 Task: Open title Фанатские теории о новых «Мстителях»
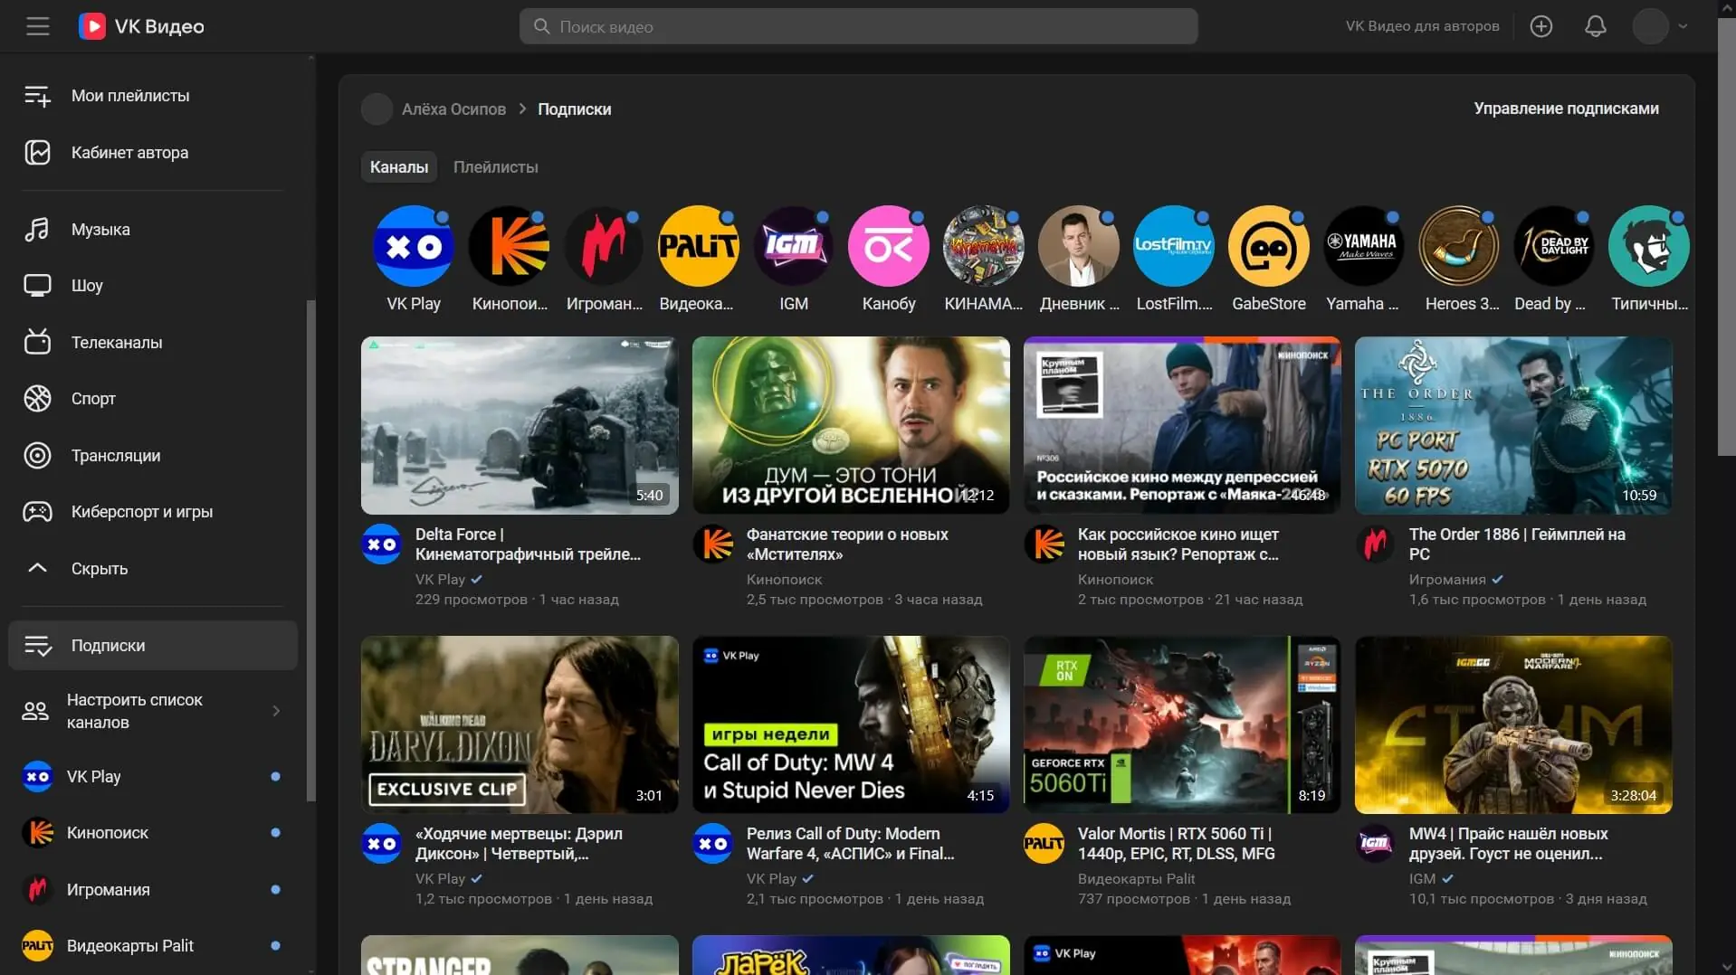tap(847, 544)
